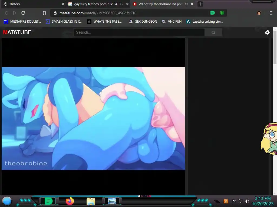Click the scrollbar up arrow
This screenshot has width=277, height=207.
(x=275, y=29)
